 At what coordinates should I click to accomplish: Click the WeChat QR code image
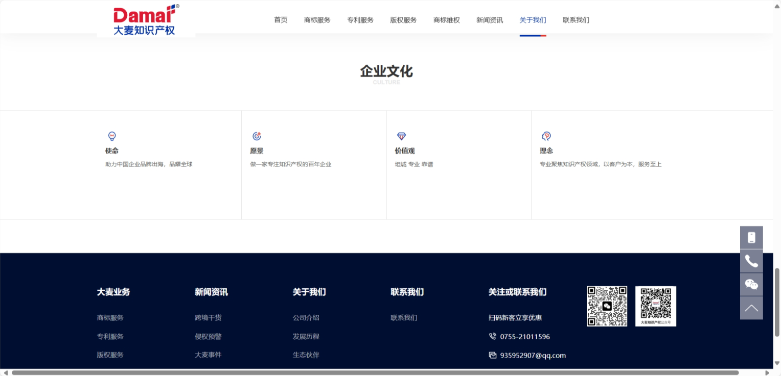tap(607, 306)
